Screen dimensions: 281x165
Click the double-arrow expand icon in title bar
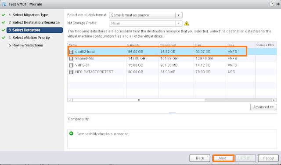point(278,4)
